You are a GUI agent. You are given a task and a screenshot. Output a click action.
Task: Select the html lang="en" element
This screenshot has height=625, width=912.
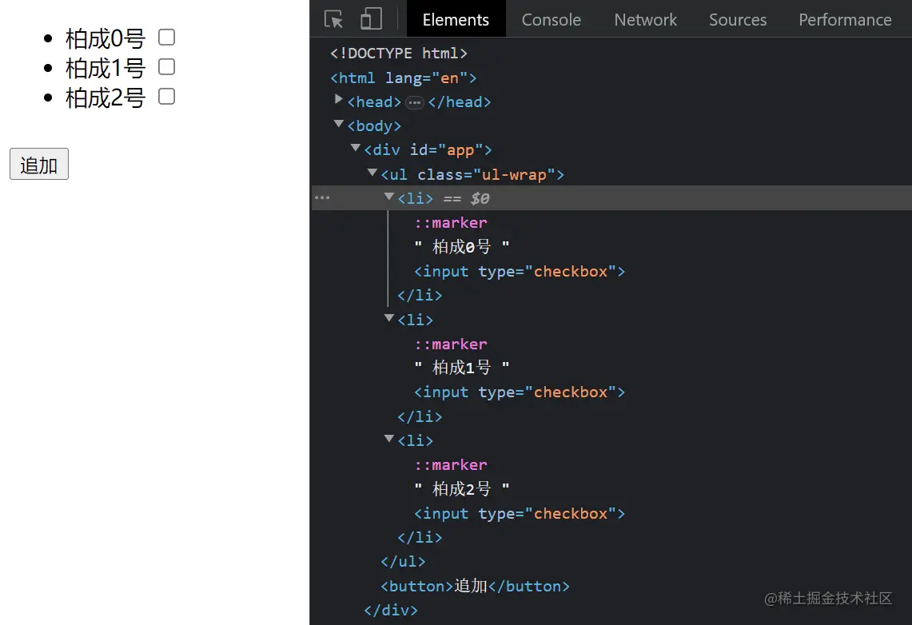coord(403,78)
